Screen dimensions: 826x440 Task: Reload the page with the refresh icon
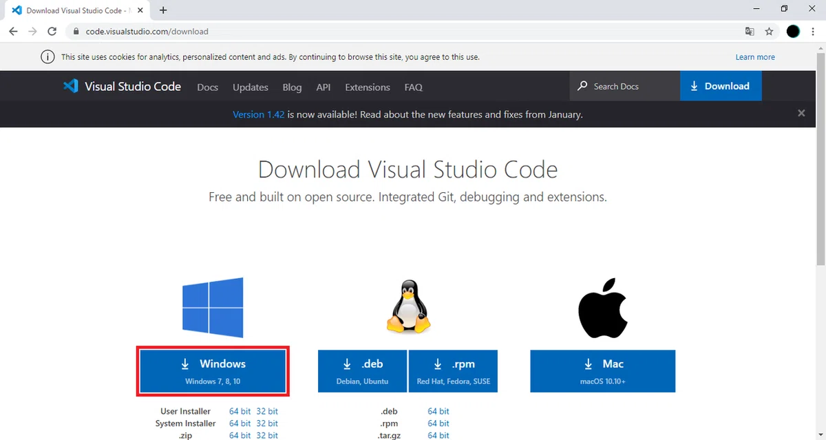pos(52,32)
